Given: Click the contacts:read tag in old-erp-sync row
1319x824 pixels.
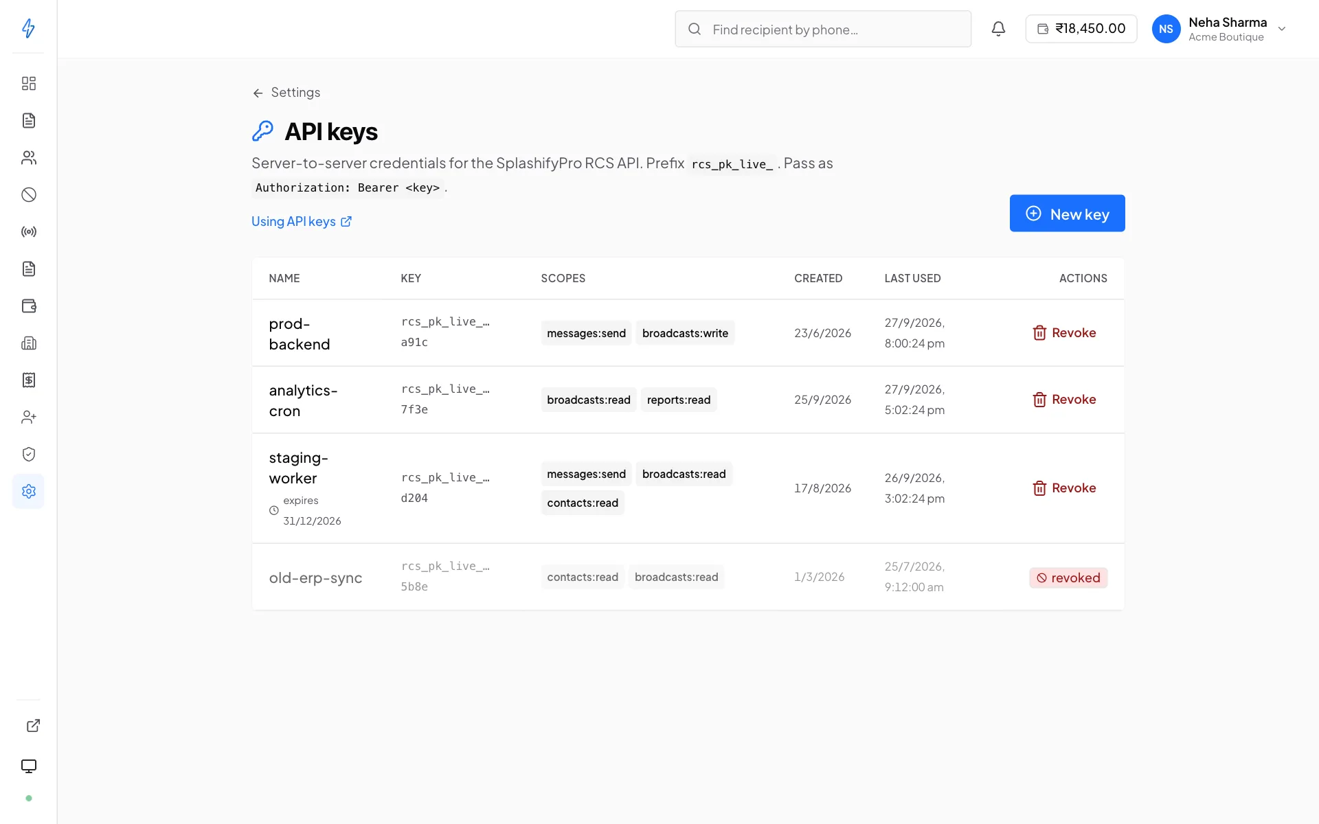Looking at the screenshot, I should click(583, 577).
